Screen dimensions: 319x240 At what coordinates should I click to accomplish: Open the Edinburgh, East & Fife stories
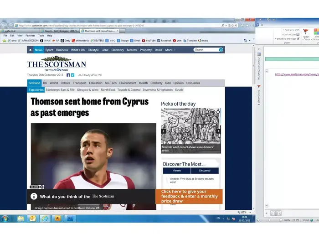[x=60, y=89]
